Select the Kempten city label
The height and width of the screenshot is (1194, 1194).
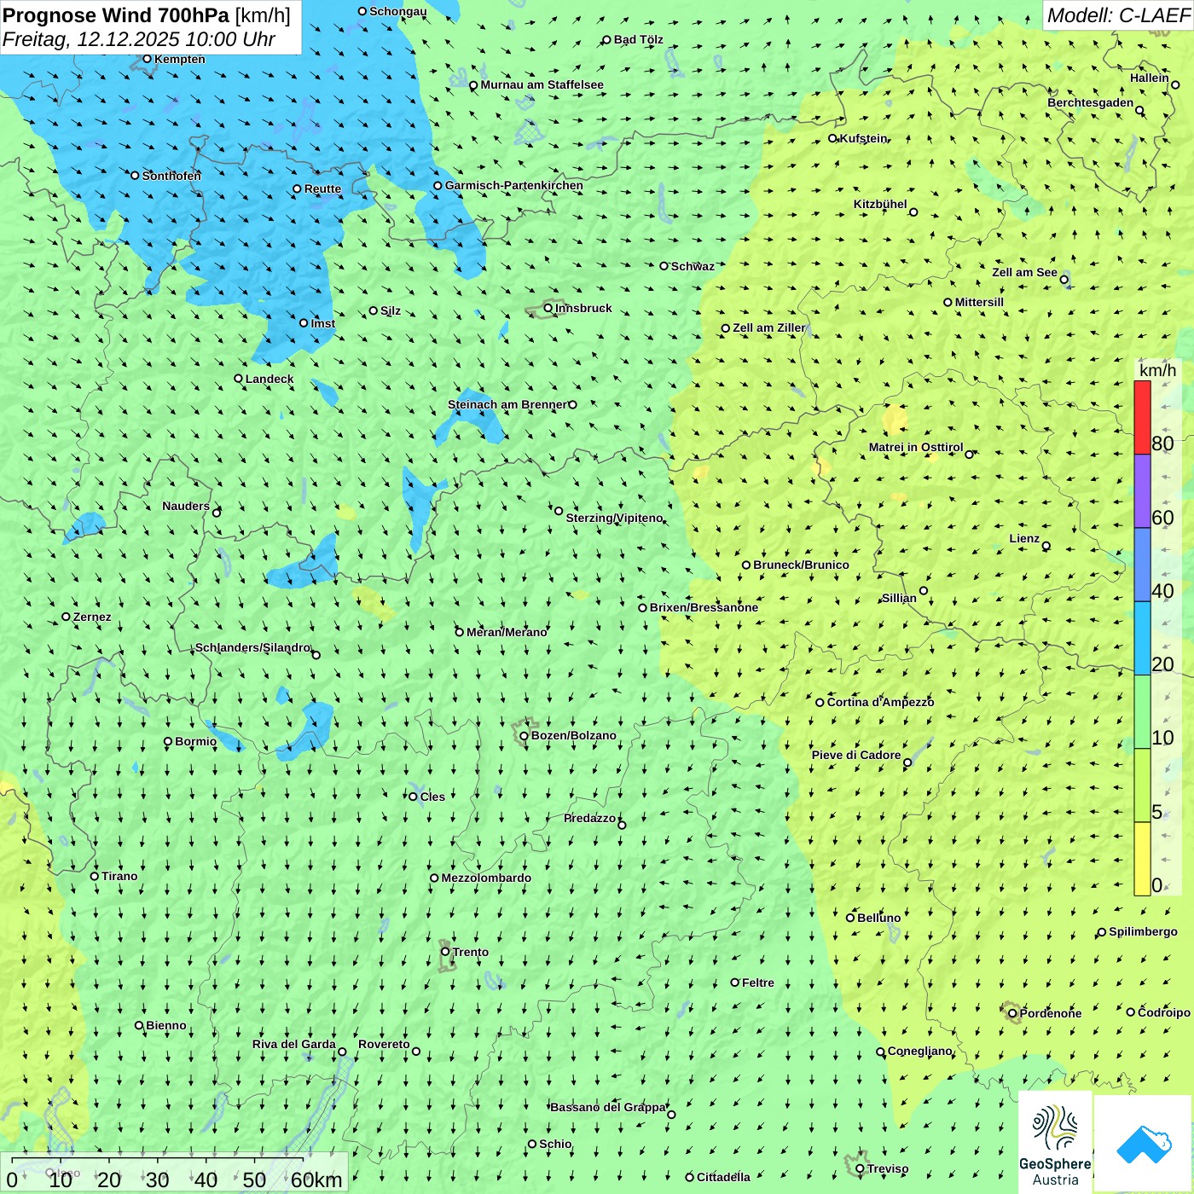tap(180, 59)
